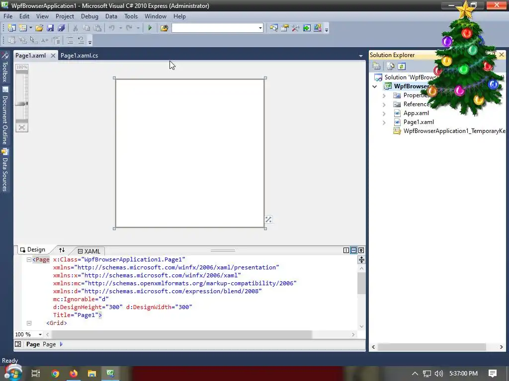Open the Debug menu
Image resolution: width=509 pixels, height=381 pixels.
89,16
